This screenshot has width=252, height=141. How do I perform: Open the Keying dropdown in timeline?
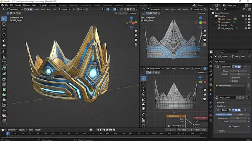coord(23,130)
